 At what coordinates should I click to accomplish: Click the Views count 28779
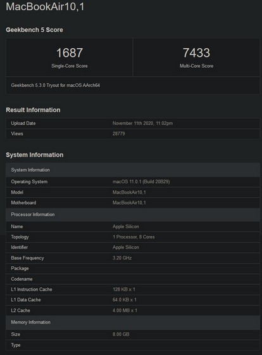pos(119,134)
